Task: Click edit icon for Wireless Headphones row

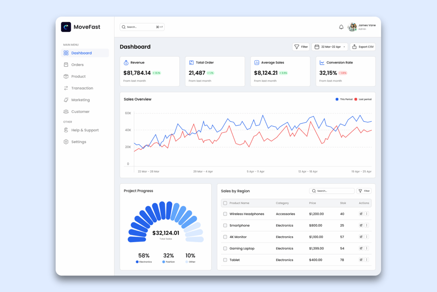Action: tap(361, 214)
